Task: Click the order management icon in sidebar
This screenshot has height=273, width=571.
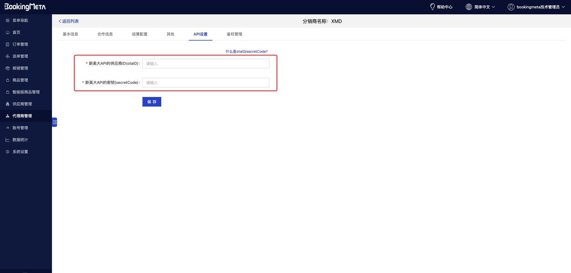Action: 7,44
